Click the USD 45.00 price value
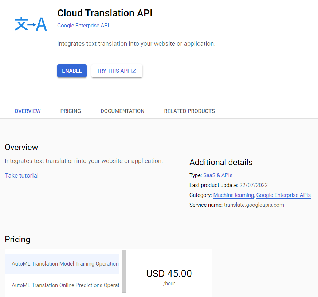Screen dimensions: 318x297 169,274
